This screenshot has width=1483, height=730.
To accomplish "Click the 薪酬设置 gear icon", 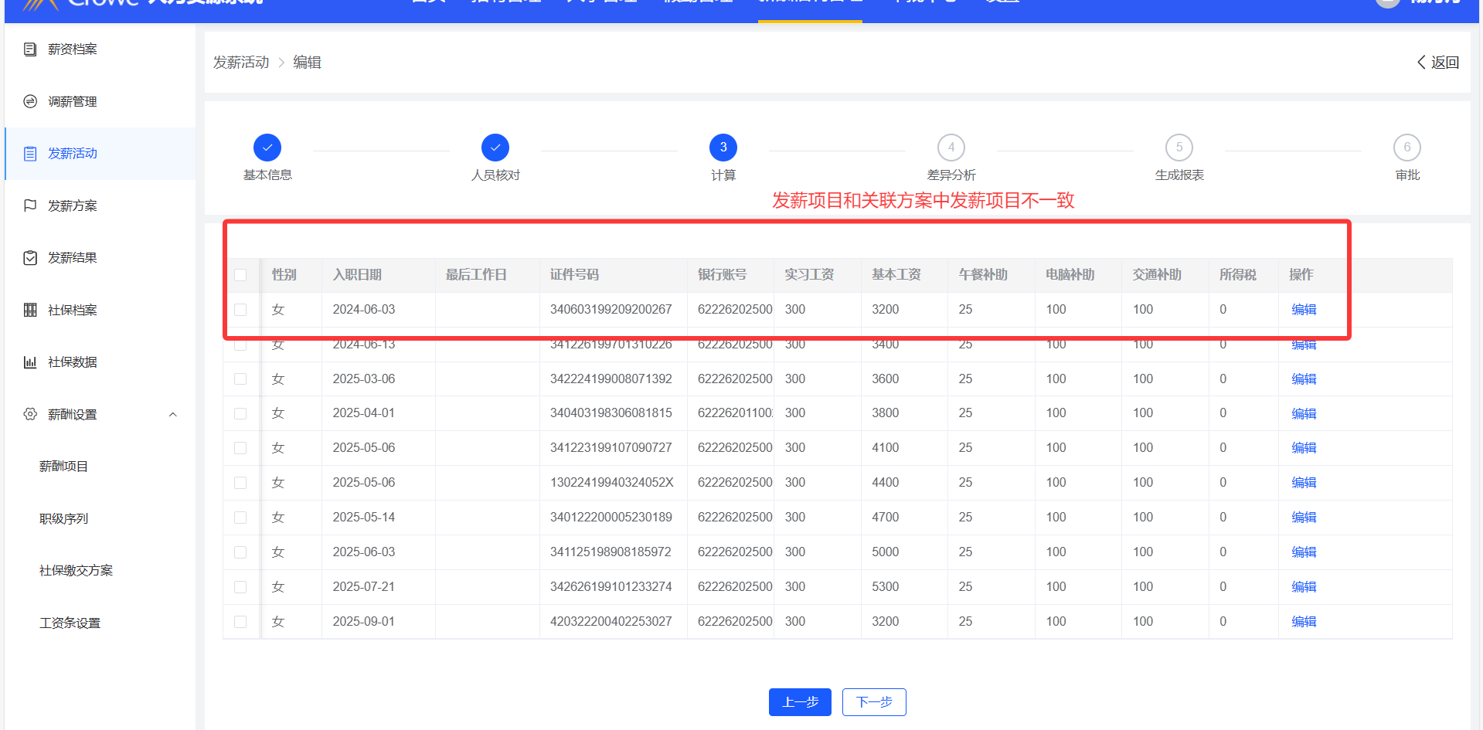I will 30,414.
